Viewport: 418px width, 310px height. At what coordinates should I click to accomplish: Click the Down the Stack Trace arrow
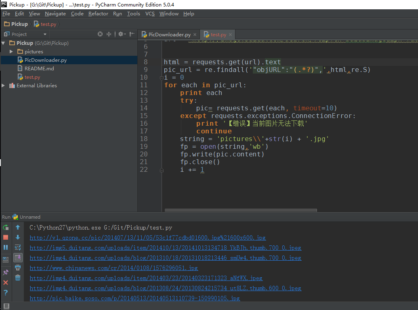click(x=18, y=237)
